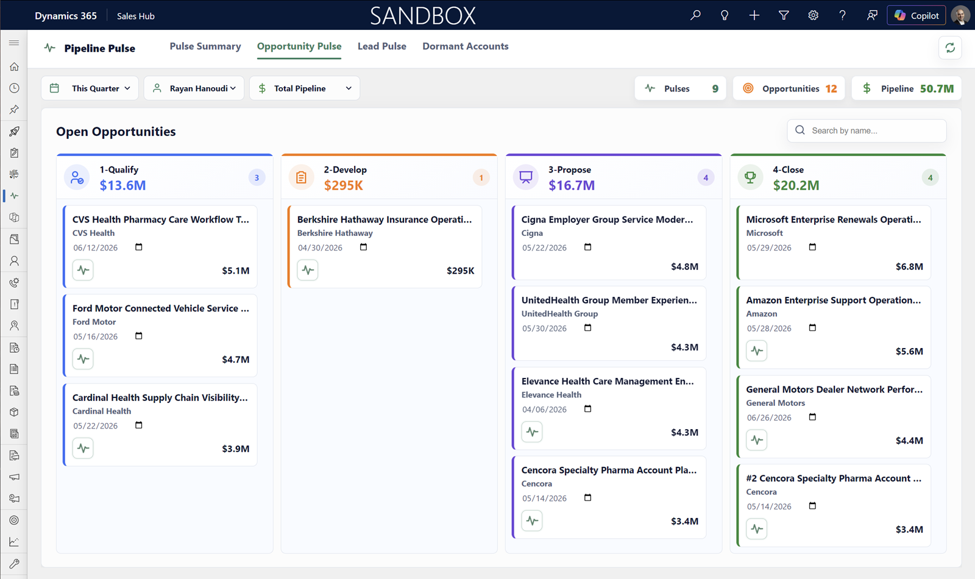
Task: Click the Search by name field
Action: click(867, 130)
